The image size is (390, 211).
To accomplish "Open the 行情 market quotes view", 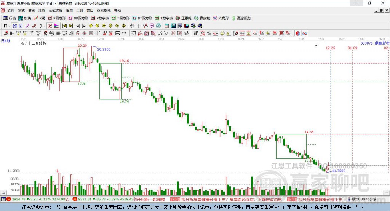I will tap(9, 18).
